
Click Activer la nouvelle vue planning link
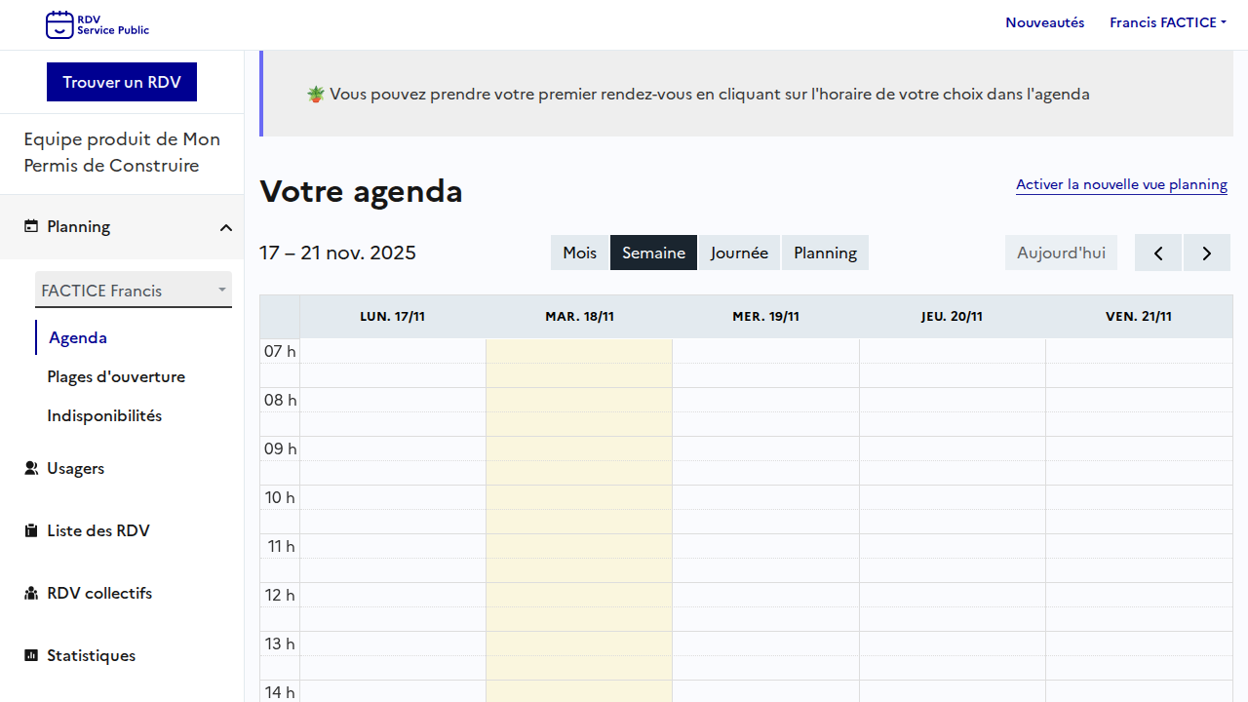coord(1121,184)
